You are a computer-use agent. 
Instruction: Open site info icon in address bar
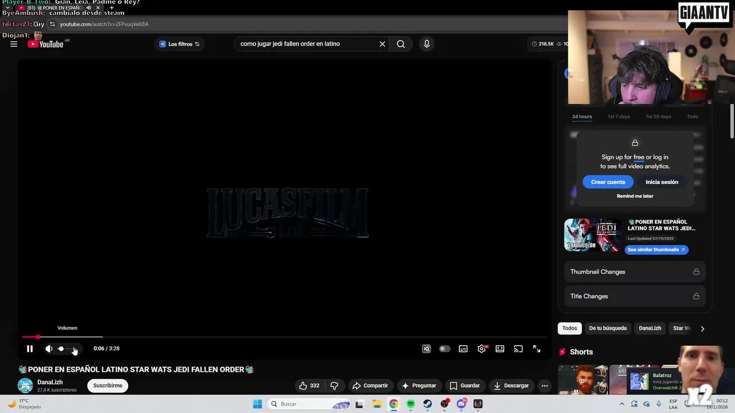pyautogui.click(x=52, y=24)
